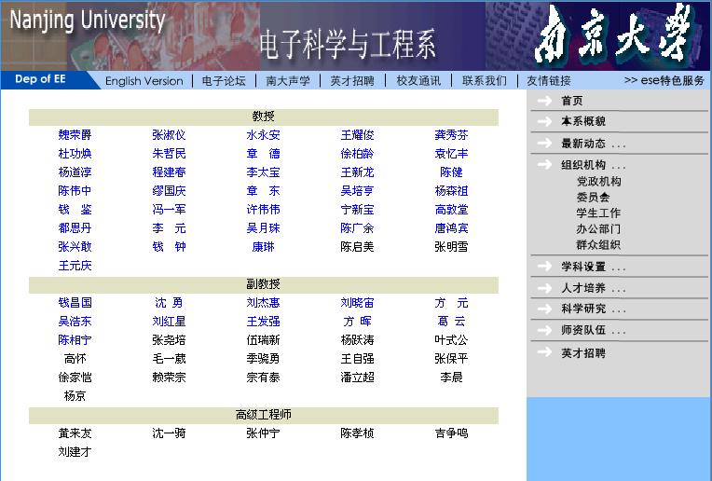Screen dimensions: 712x481
Task: Open 友情链接 in the navigation bar
Action: tap(549, 81)
